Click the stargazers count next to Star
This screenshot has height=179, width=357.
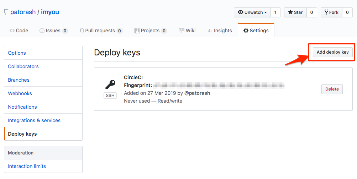[311, 12]
